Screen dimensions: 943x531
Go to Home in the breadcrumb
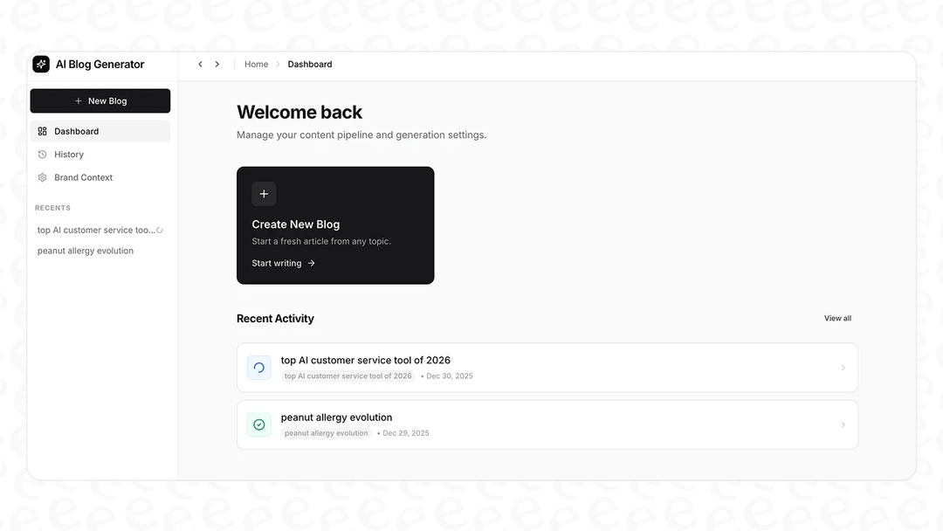[256, 64]
